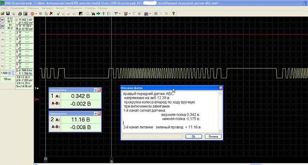Open the Файл menu
This screenshot has height=165, width=308.
point(4,8)
